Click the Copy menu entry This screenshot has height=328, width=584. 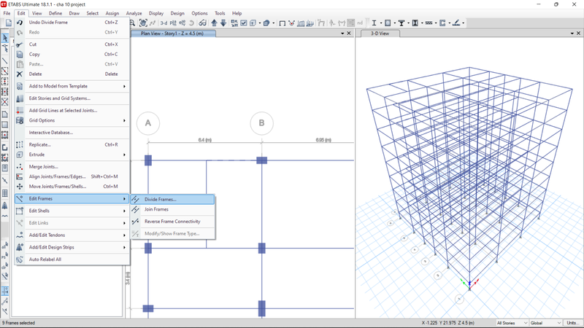click(72, 54)
